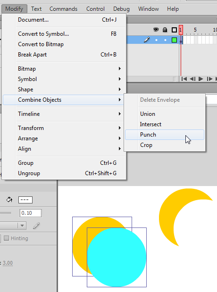Click the pencil edit stroke style icon
The height and width of the screenshot is (292, 217).
(x=36, y=226)
